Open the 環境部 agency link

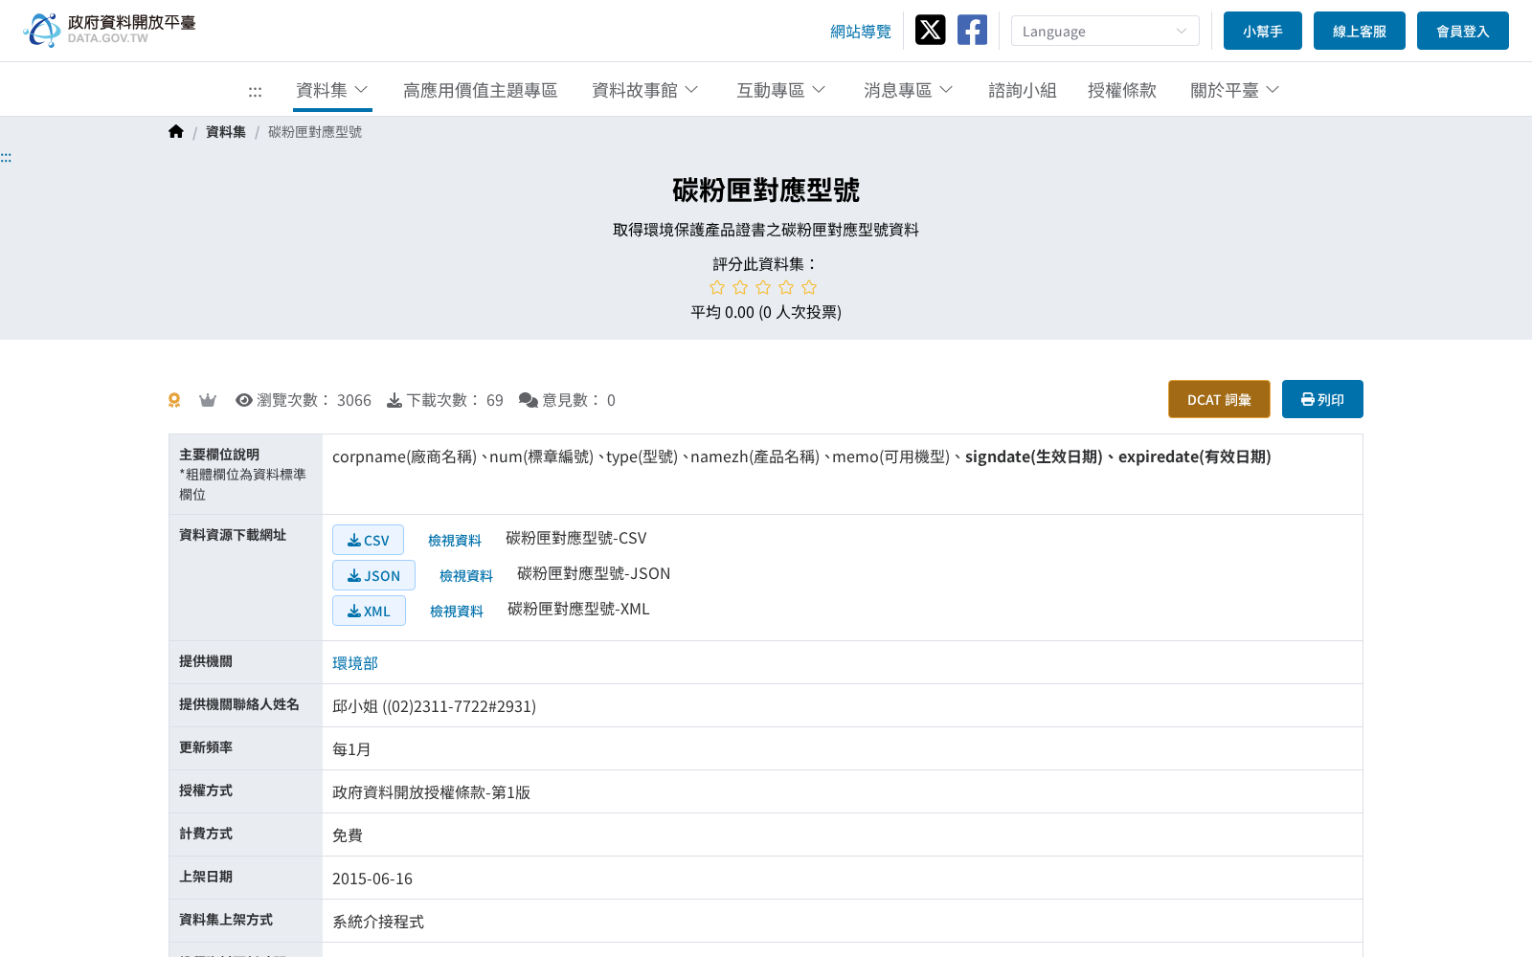coord(355,663)
